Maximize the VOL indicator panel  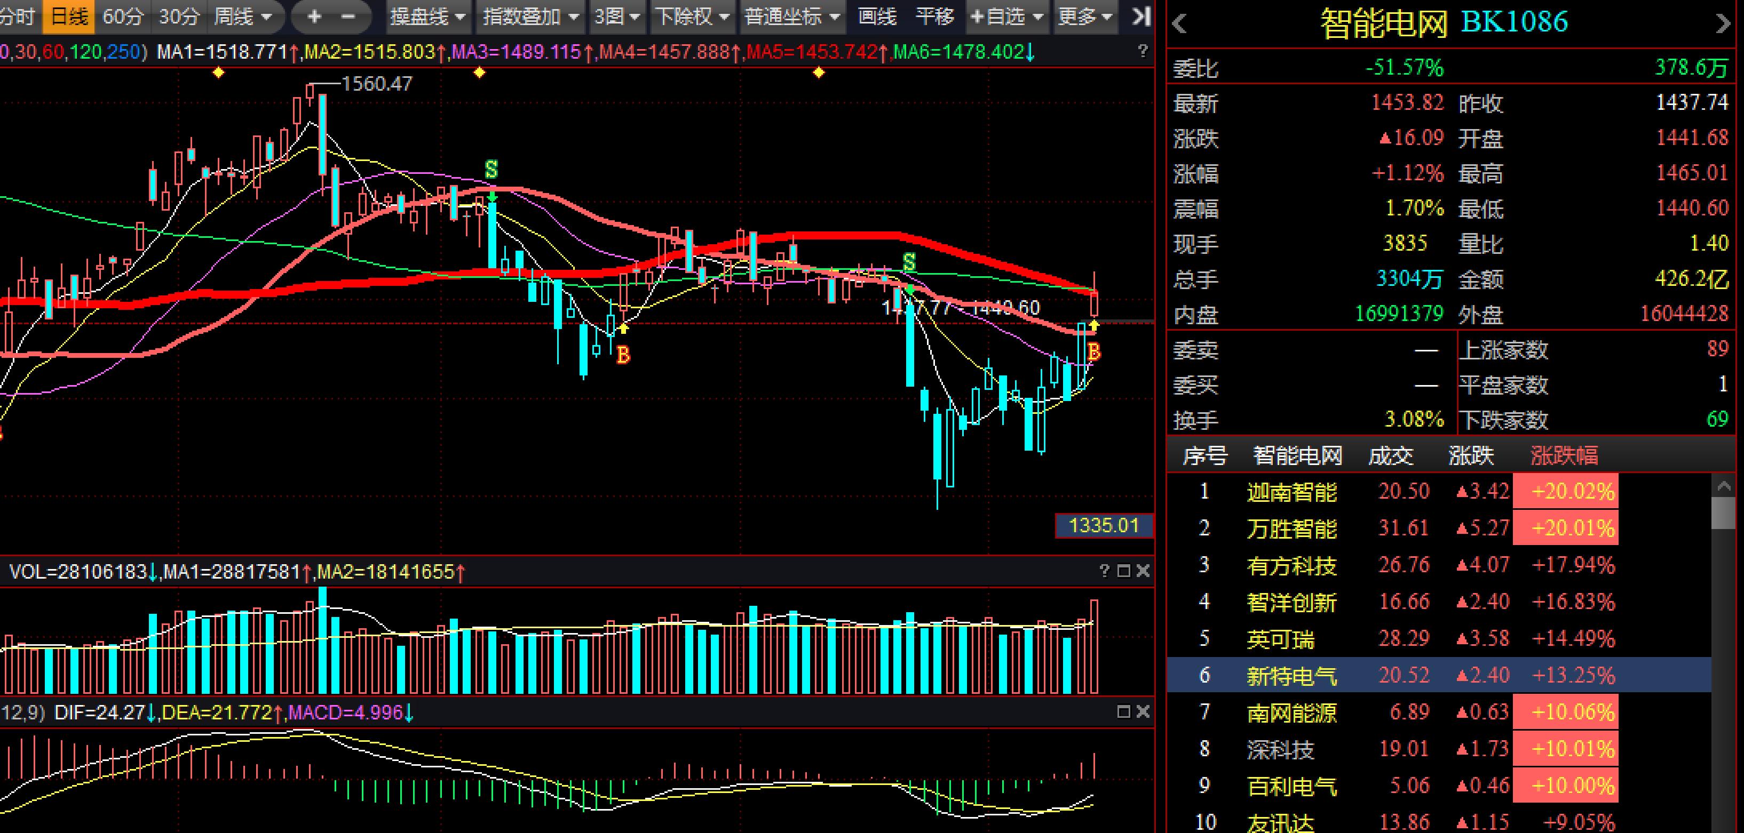[x=1124, y=571]
